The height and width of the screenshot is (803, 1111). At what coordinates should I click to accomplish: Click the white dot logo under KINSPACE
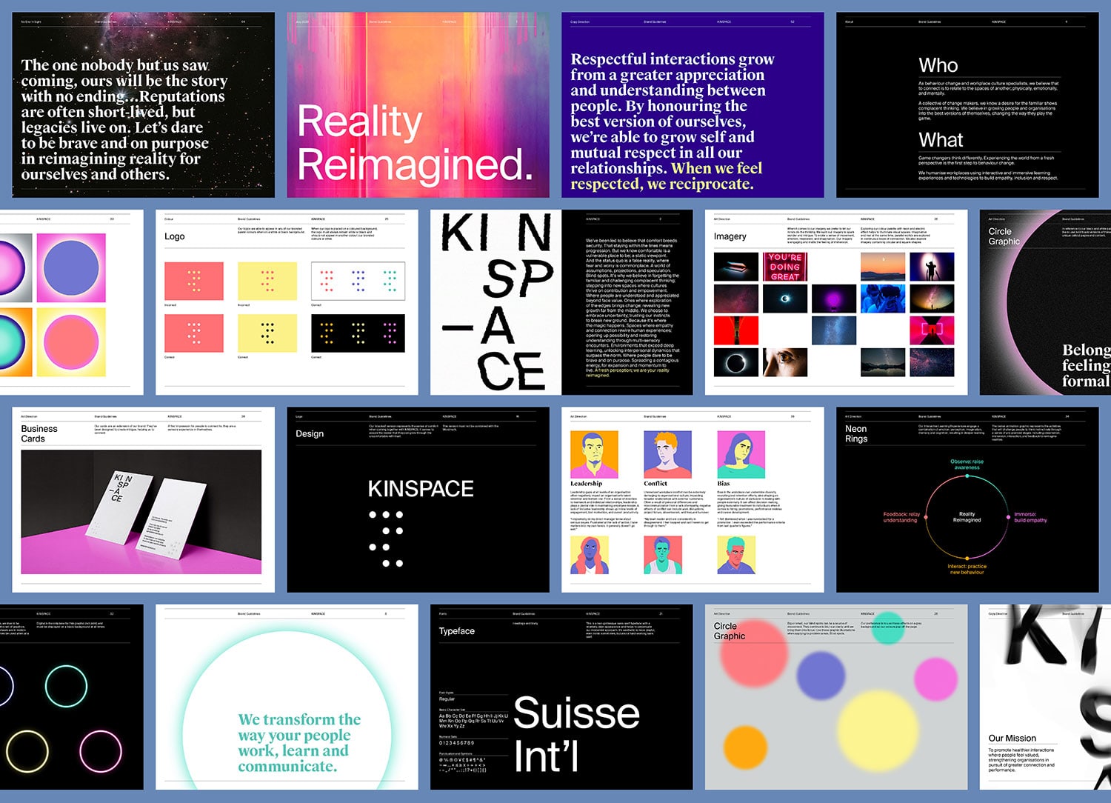pos(386,539)
